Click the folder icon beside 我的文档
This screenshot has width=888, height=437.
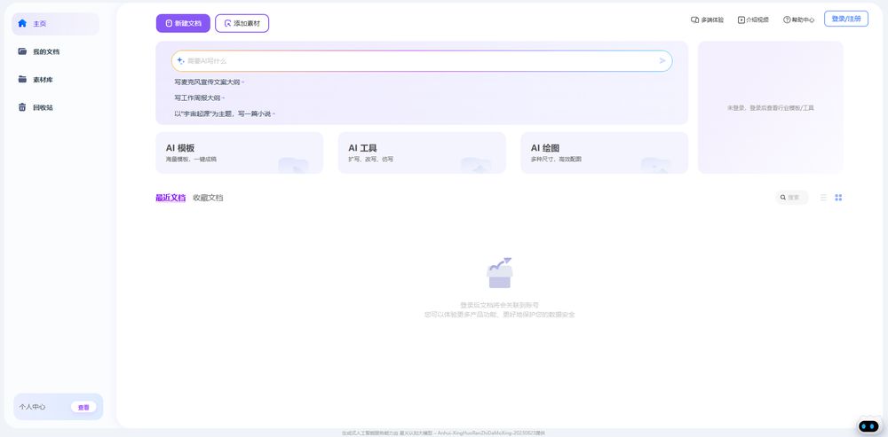(22, 51)
